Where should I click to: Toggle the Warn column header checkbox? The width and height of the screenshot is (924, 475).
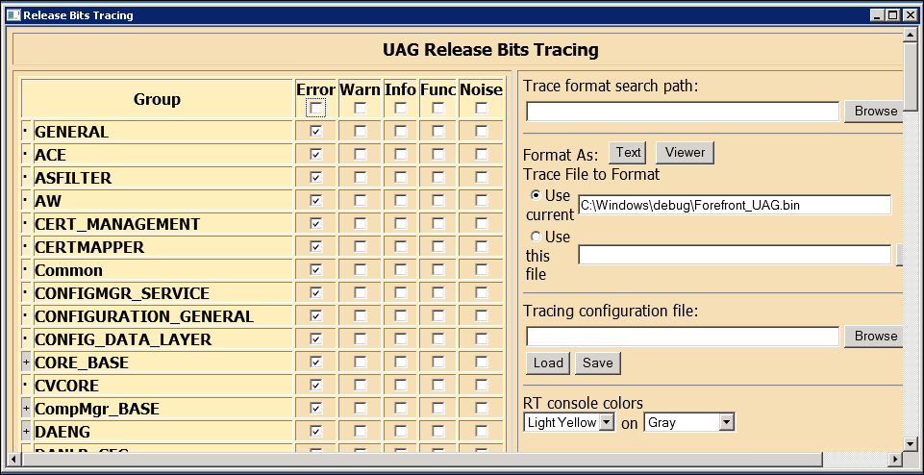[360, 108]
